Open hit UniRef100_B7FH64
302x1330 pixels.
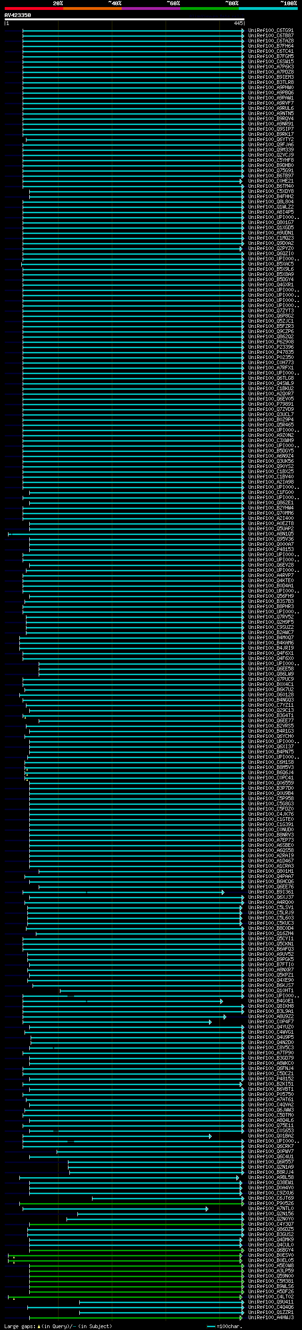(270, 46)
